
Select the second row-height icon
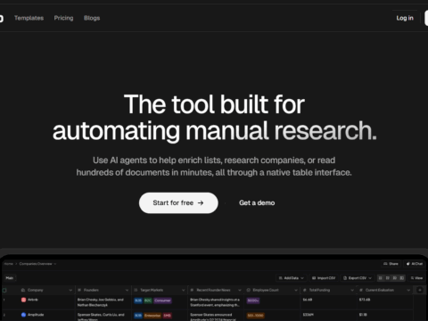coord(388,278)
